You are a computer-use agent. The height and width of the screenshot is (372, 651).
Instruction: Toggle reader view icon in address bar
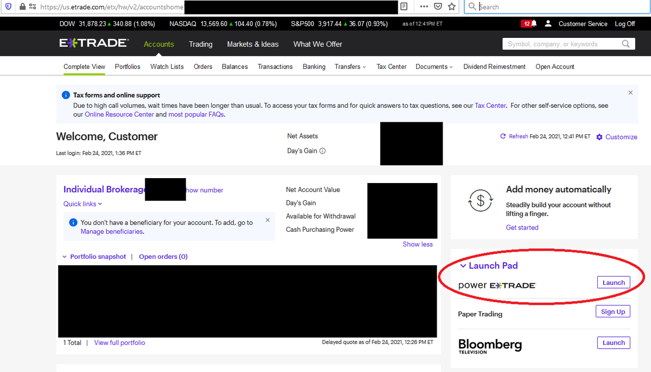click(x=404, y=6)
